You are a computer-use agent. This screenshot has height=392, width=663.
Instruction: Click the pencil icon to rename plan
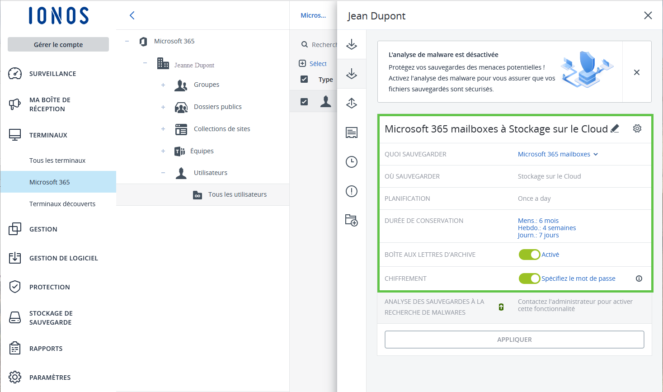[x=615, y=129]
